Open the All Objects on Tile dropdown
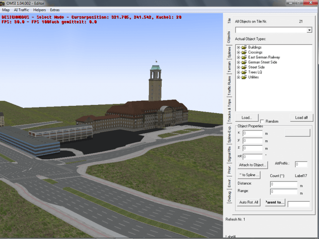The image size is (319, 239). 309,30
